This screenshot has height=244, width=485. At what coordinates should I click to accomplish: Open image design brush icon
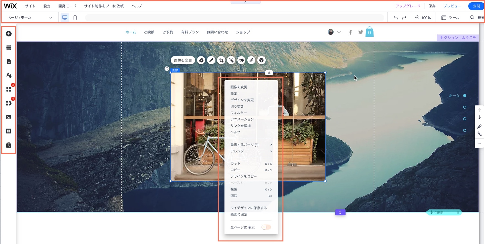click(211, 60)
